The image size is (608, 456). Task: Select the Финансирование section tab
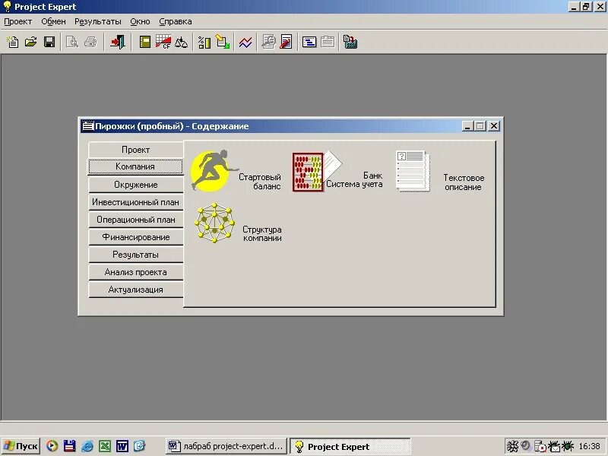click(x=136, y=237)
